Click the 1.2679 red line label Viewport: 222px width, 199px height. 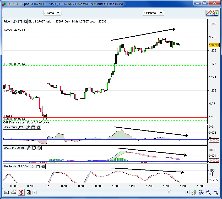(x=8, y=116)
